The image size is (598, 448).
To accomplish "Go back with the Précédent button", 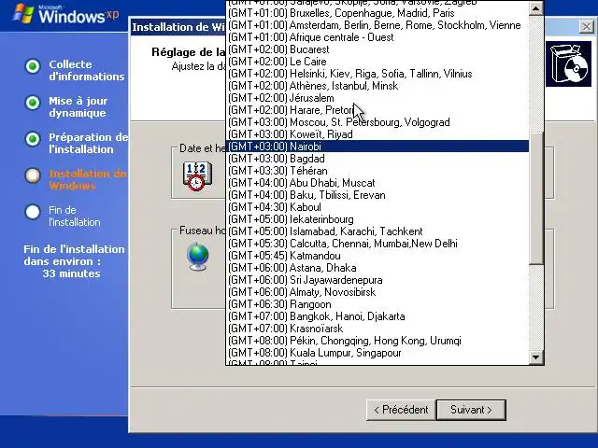I will pos(401,410).
